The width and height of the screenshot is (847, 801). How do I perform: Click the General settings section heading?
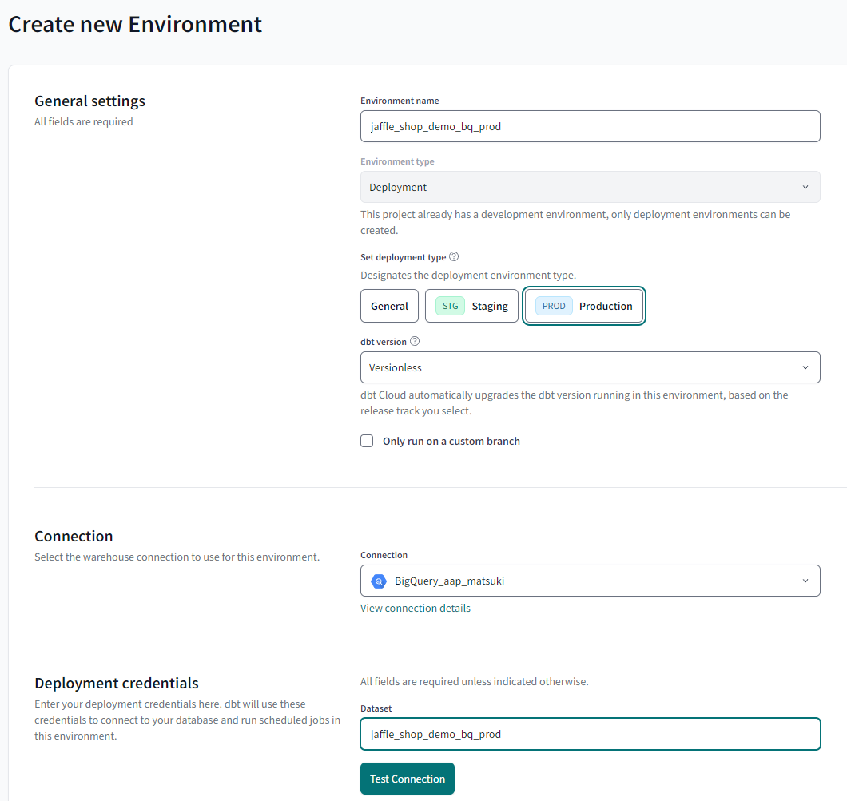[x=89, y=101]
